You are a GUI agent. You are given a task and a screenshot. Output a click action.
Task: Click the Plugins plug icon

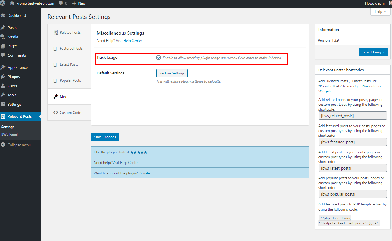click(x=3, y=77)
